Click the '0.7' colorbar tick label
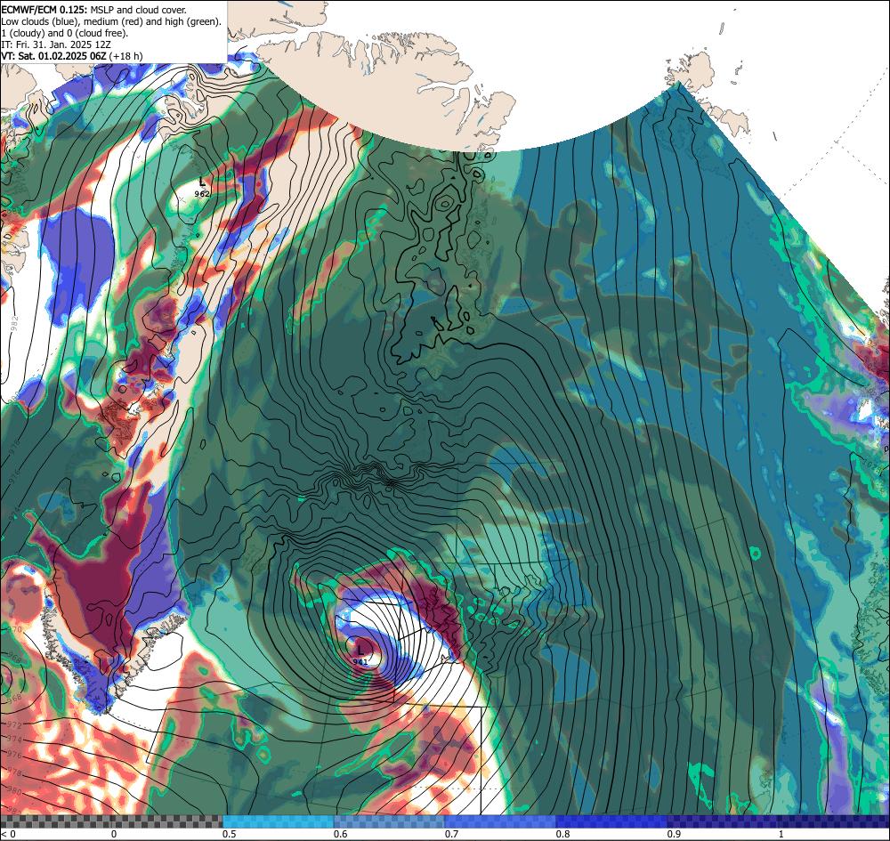 (452, 834)
